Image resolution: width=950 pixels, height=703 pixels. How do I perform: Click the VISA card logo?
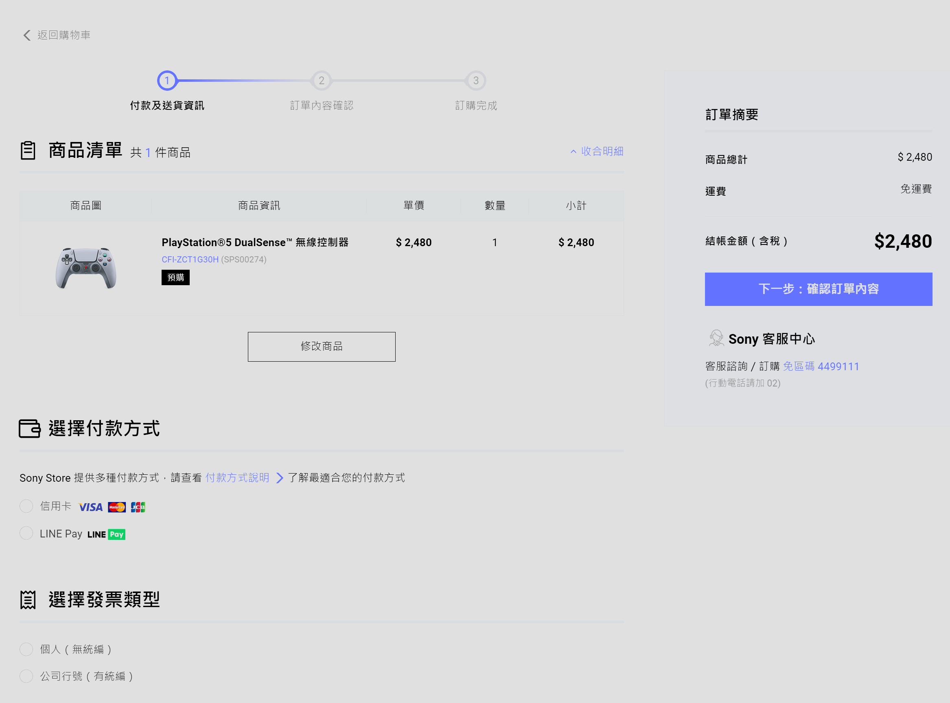91,507
